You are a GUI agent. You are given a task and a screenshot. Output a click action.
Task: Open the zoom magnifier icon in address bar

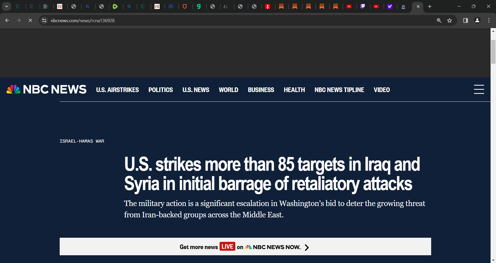(439, 20)
